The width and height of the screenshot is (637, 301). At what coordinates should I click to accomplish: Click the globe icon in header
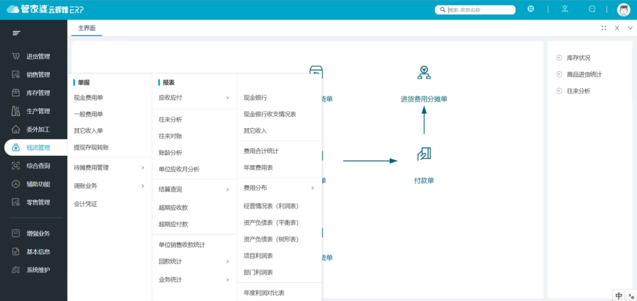coord(531,9)
